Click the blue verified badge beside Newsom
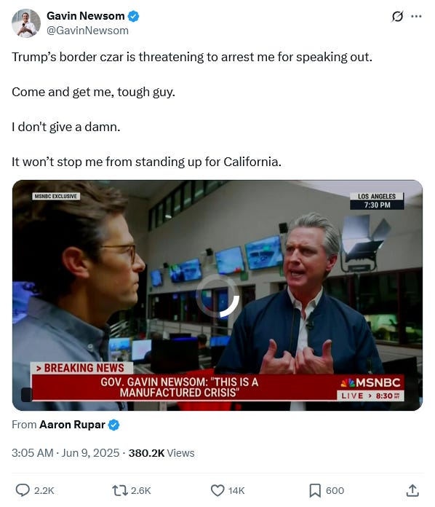 tap(134, 16)
